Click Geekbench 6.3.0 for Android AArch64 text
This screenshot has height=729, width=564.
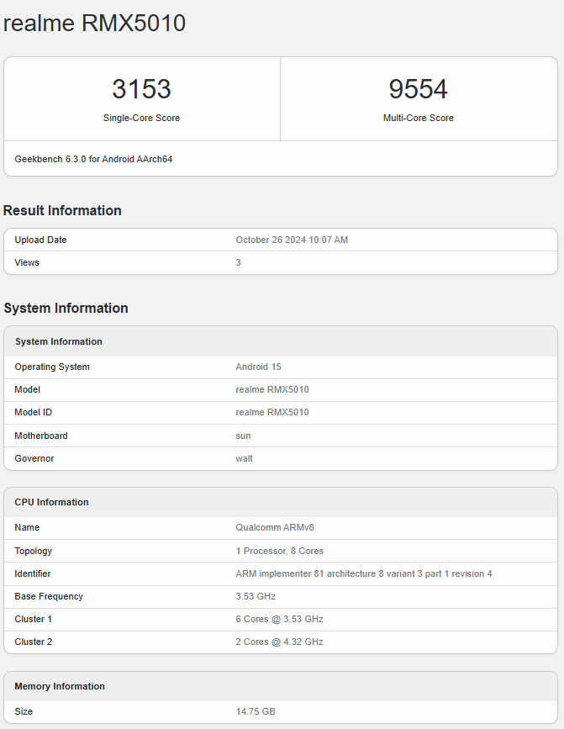point(93,159)
